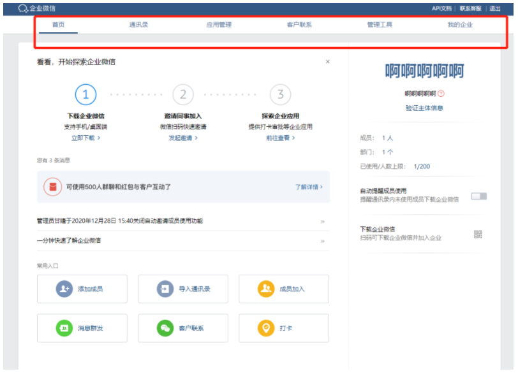Click the 联系客服 link
518x376 pixels.
(470, 8)
